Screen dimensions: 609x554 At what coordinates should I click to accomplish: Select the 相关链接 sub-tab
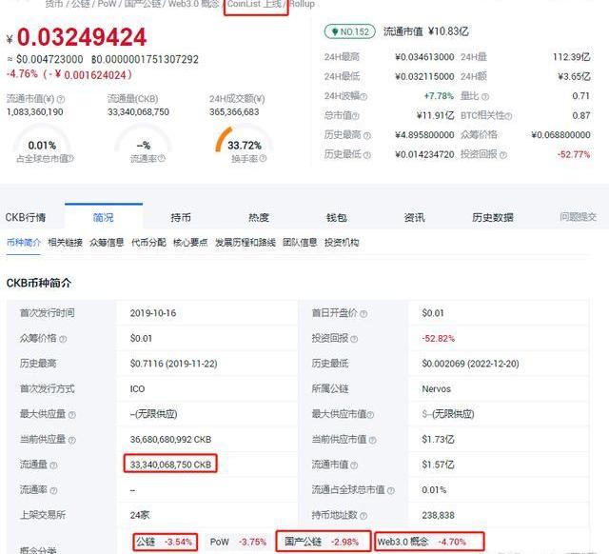pyautogui.click(x=65, y=243)
